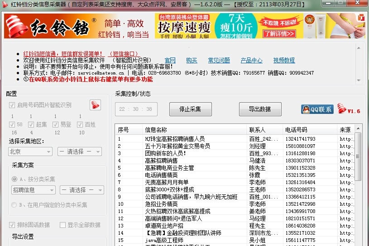Select row 高薪聘电商业务主管
Screen dimensions: 369x246
click(x=235, y=168)
